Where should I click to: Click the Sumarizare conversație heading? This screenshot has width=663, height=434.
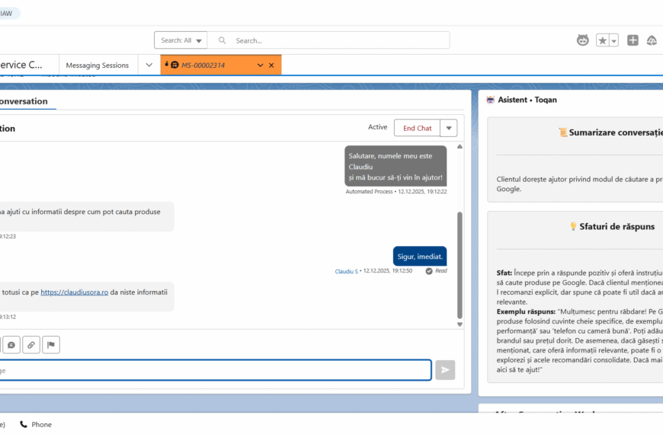pyautogui.click(x=616, y=132)
